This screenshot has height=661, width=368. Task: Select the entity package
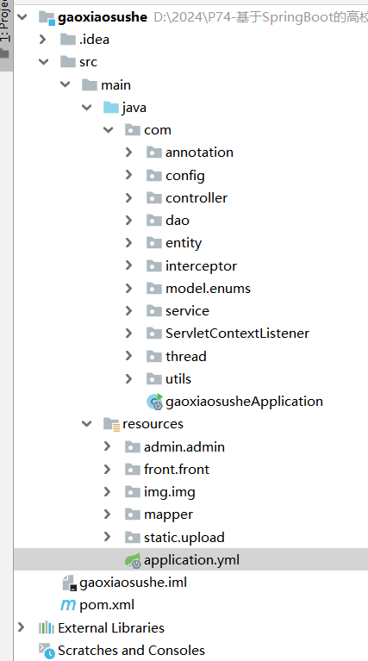[x=184, y=243]
